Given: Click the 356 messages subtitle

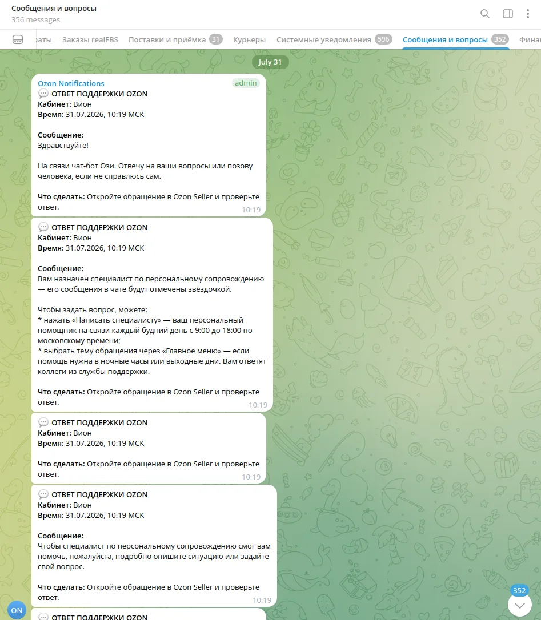Looking at the screenshot, I should coord(35,20).
